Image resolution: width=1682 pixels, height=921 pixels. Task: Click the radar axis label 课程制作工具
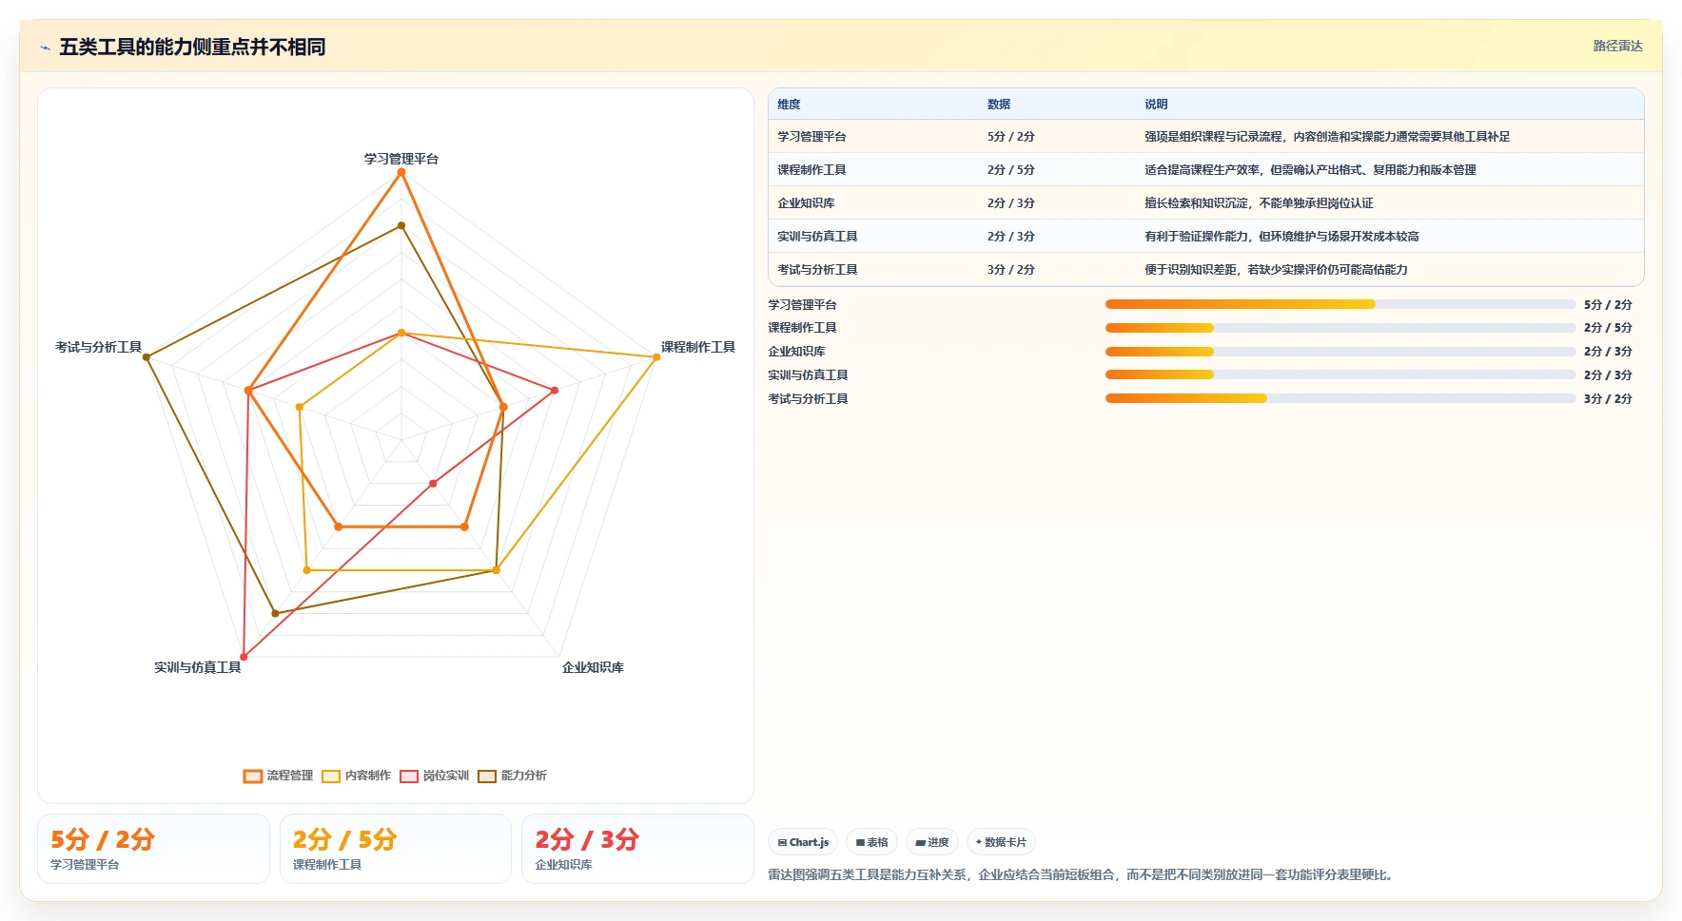(698, 347)
